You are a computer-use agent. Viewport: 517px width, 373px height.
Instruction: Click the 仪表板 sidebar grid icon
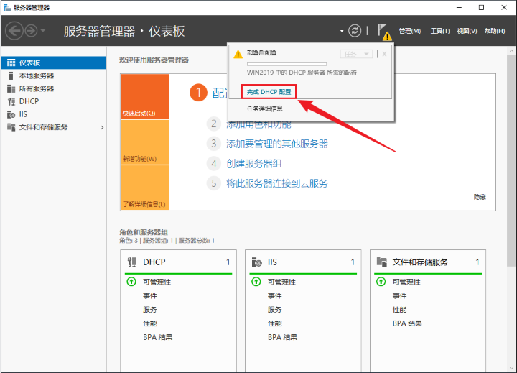(11, 63)
